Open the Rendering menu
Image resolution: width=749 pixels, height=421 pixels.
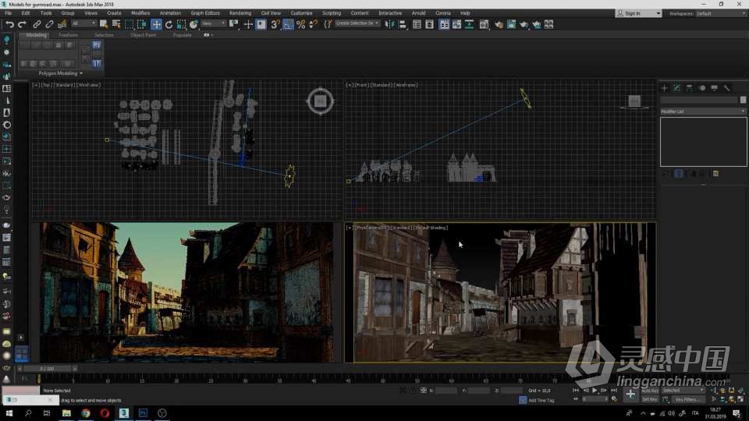(240, 13)
